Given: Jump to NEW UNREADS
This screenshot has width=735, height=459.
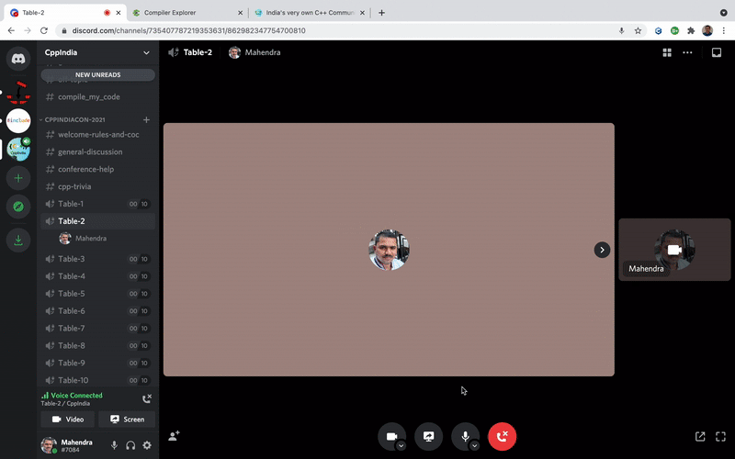Looking at the screenshot, I should click(x=98, y=74).
